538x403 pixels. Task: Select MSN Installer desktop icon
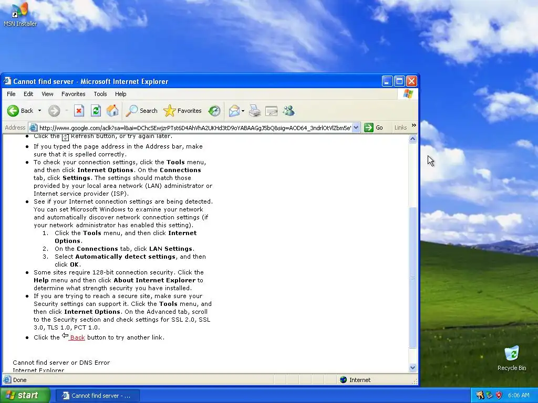[x=20, y=14]
